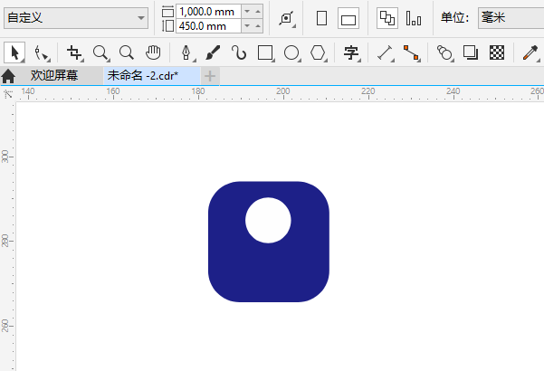544x371 pixels.
Task: Click the auto-fit page icon
Action: click(287, 18)
